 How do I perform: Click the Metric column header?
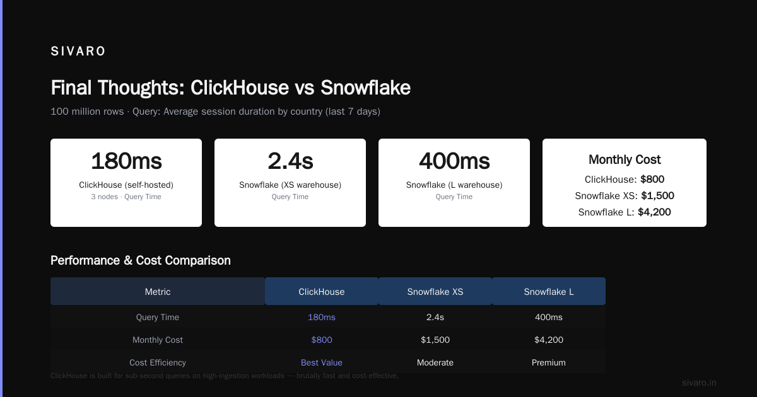pyautogui.click(x=158, y=292)
